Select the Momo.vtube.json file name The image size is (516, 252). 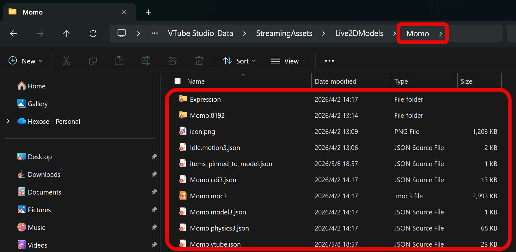tap(215, 244)
